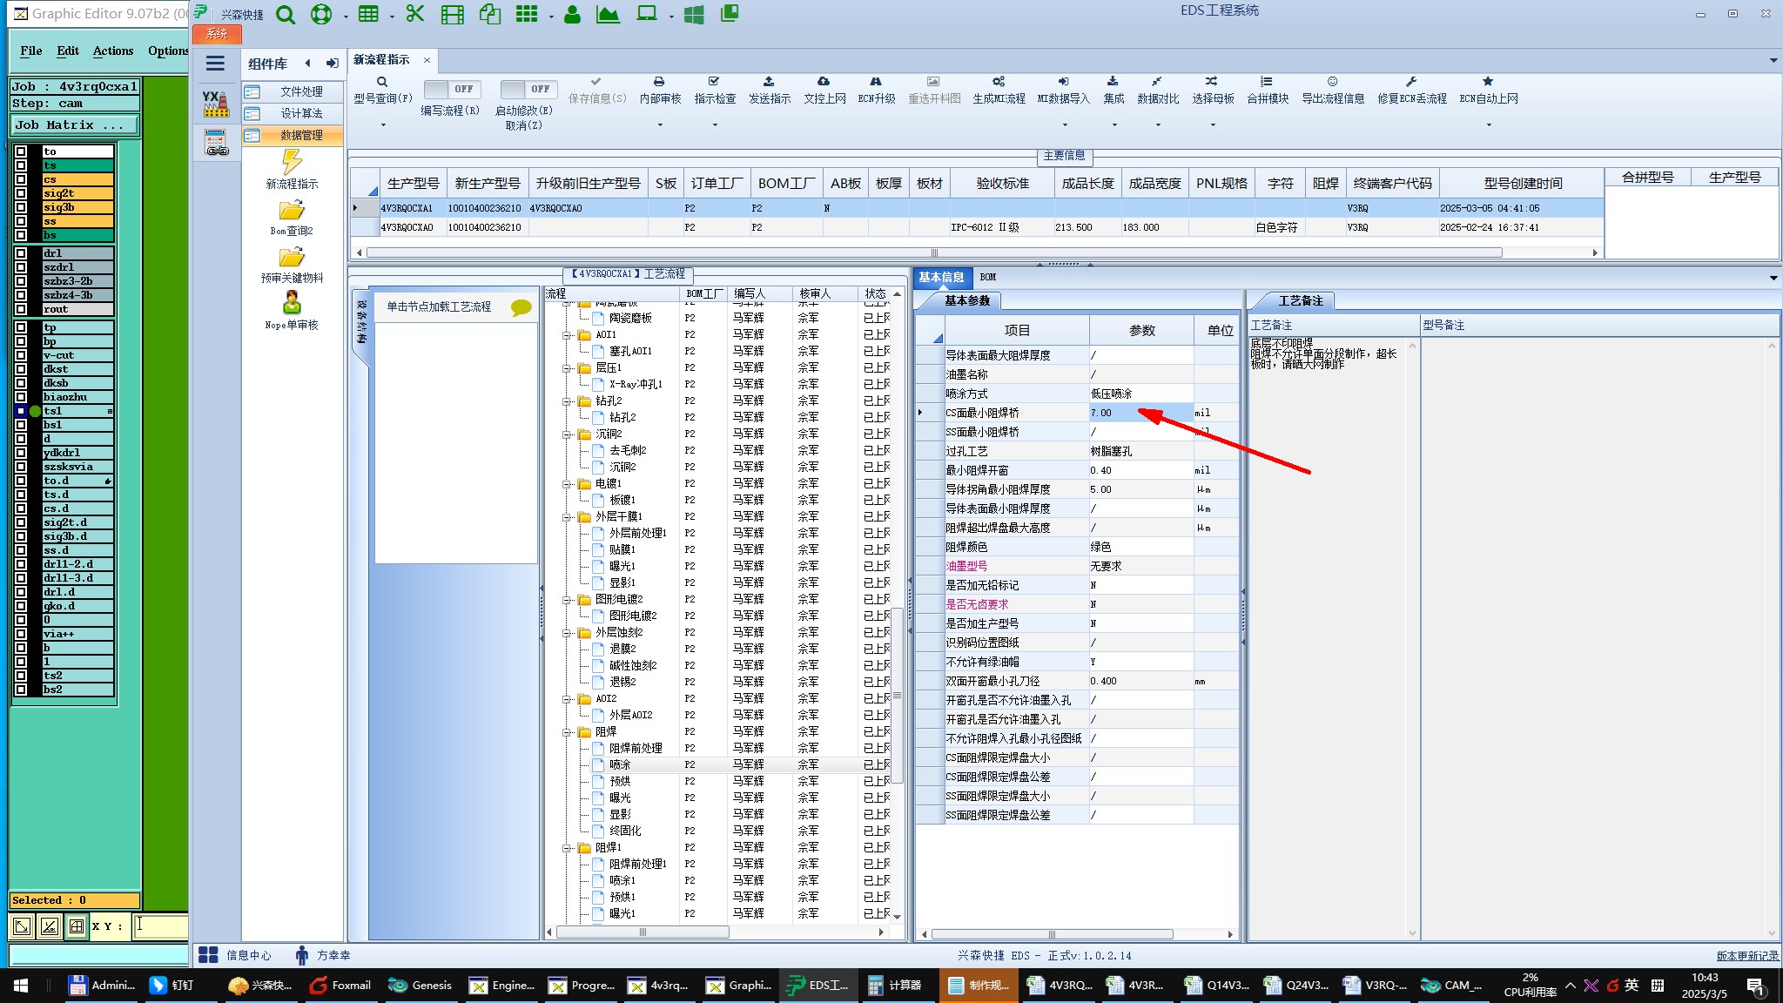Click the process tree horizontal scrollbar
The height and width of the screenshot is (1003, 1783).
tap(643, 932)
